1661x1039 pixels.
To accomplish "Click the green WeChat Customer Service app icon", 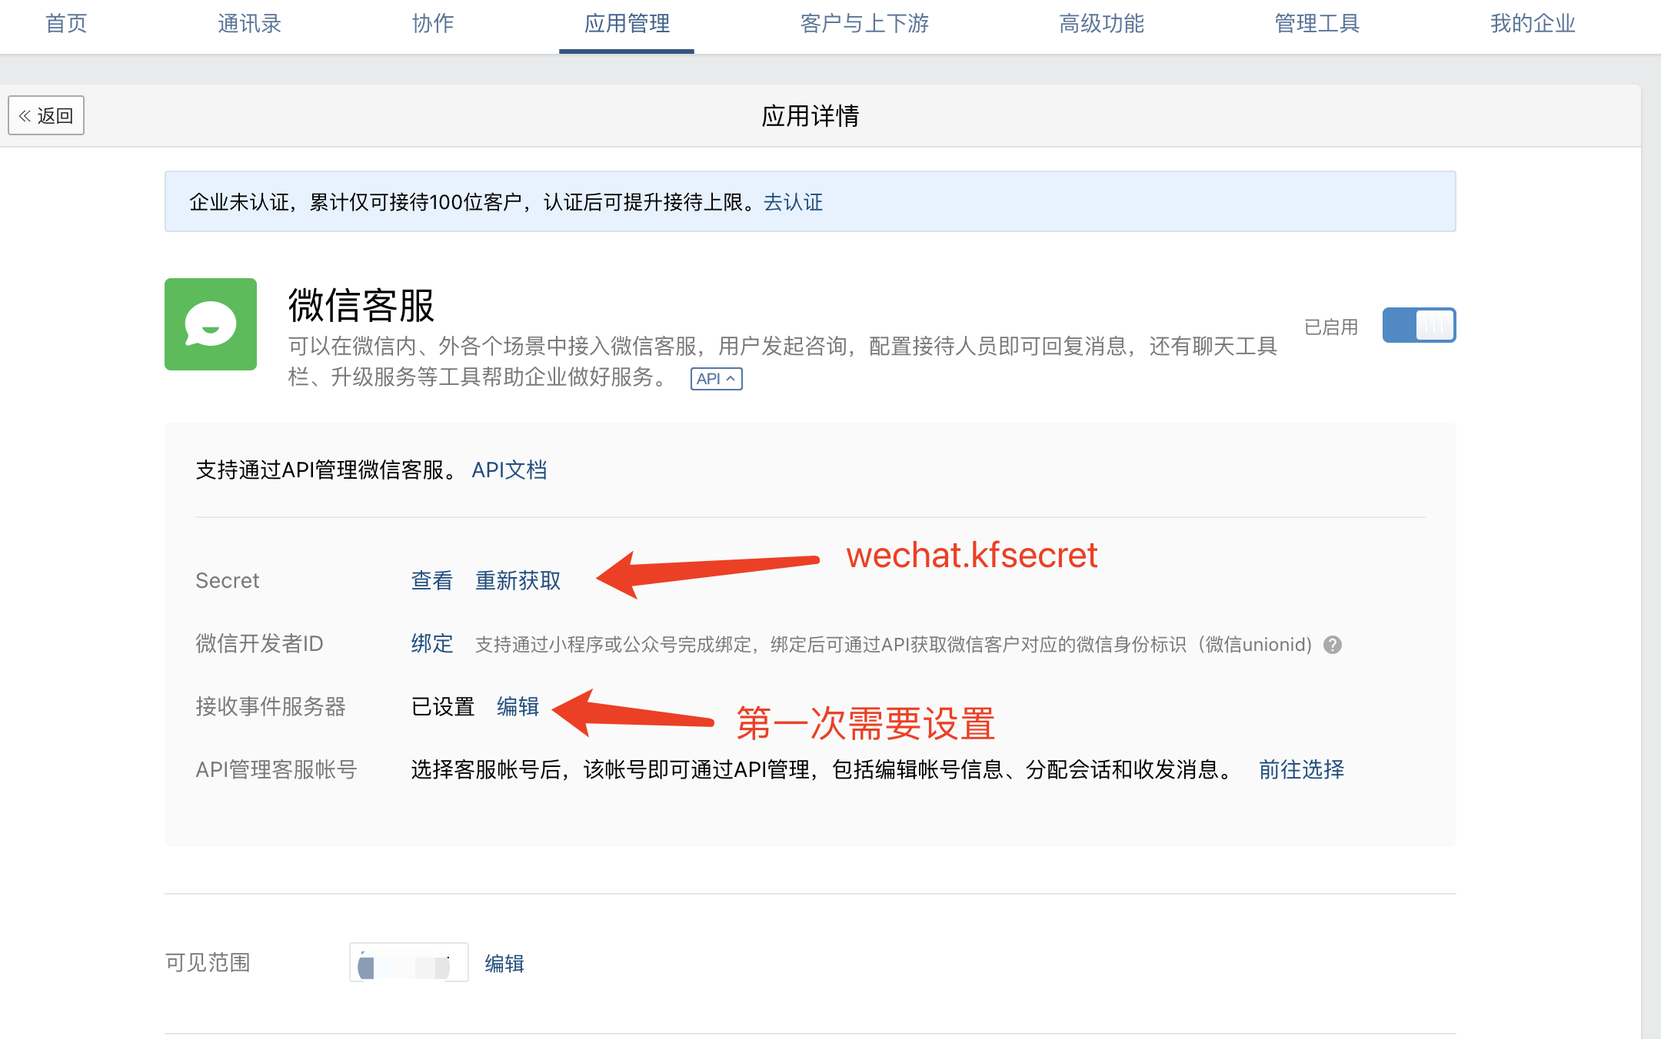I will point(210,324).
